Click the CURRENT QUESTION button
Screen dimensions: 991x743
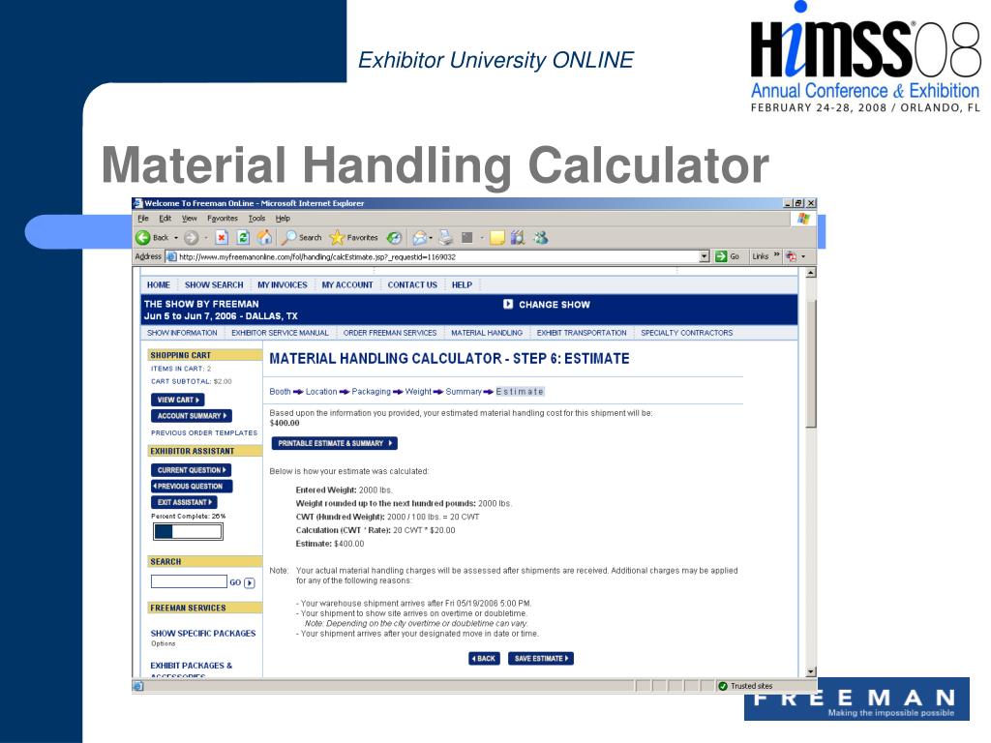coord(191,470)
